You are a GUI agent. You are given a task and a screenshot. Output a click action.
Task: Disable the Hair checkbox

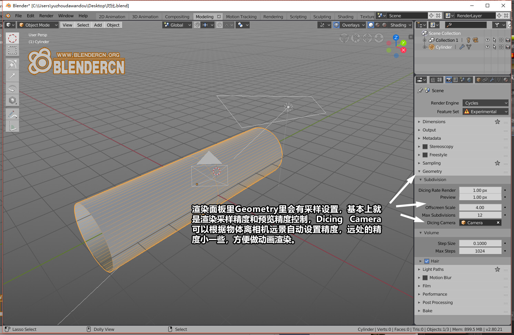point(427,261)
